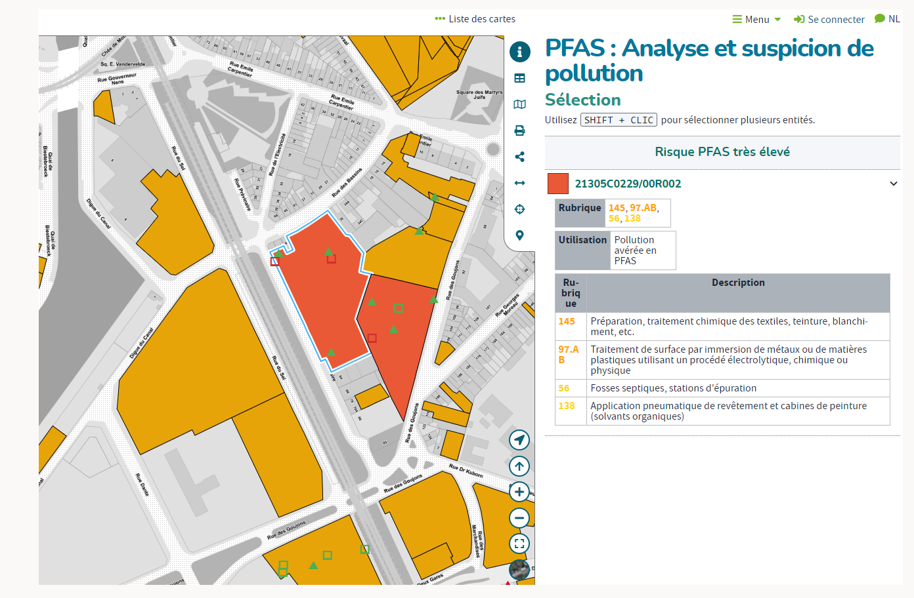Click the print icon in the sidebar
This screenshot has height=598, width=914.
520,130
